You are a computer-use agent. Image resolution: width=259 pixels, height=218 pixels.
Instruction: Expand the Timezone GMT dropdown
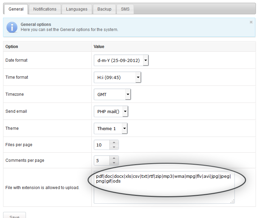112,94
